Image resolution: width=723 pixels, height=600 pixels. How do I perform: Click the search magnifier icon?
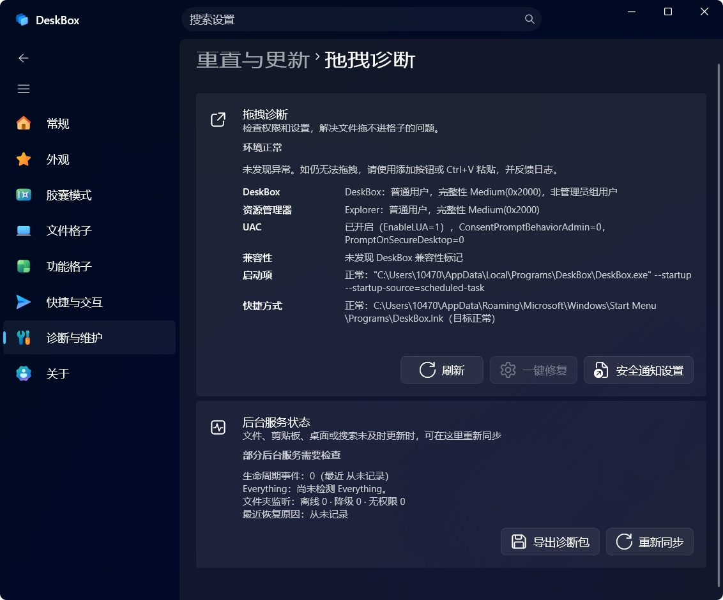[529, 19]
